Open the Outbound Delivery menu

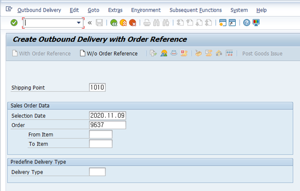pyautogui.click(x=39, y=10)
